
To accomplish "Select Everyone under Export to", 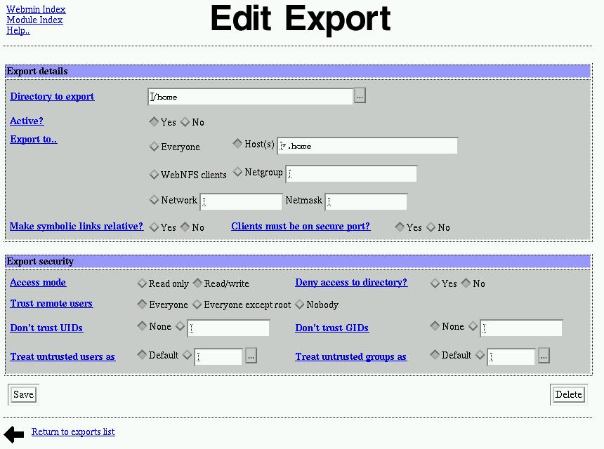I will 155,147.
